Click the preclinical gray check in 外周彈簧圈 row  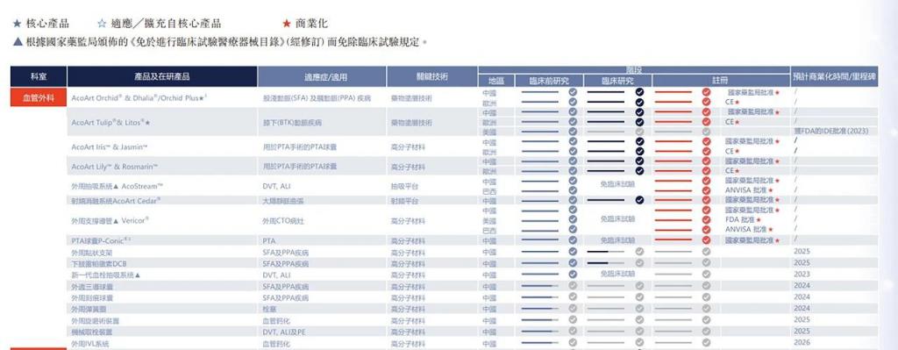click(x=573, y=308)
